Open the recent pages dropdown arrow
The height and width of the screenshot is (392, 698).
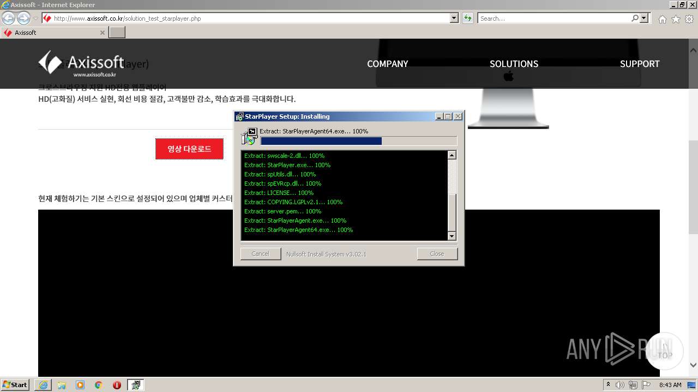[x=35, y=19]
